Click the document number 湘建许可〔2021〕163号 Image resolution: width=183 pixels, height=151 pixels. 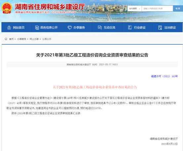(x=164, y=76)
